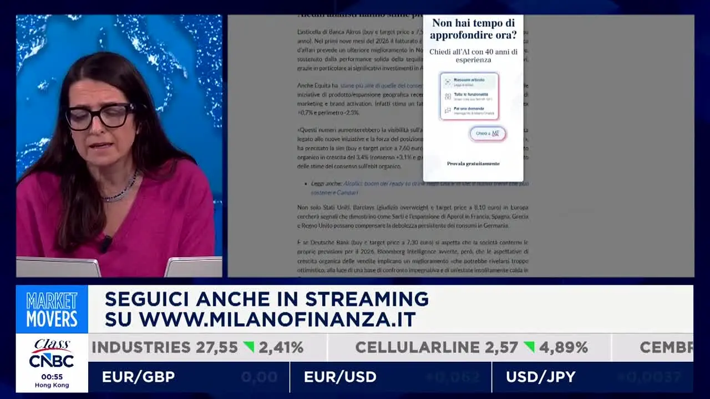Screen dimensions: 710x399
Task: Click the 'Provala gratuitamente' link
Action: pos(473,163)
